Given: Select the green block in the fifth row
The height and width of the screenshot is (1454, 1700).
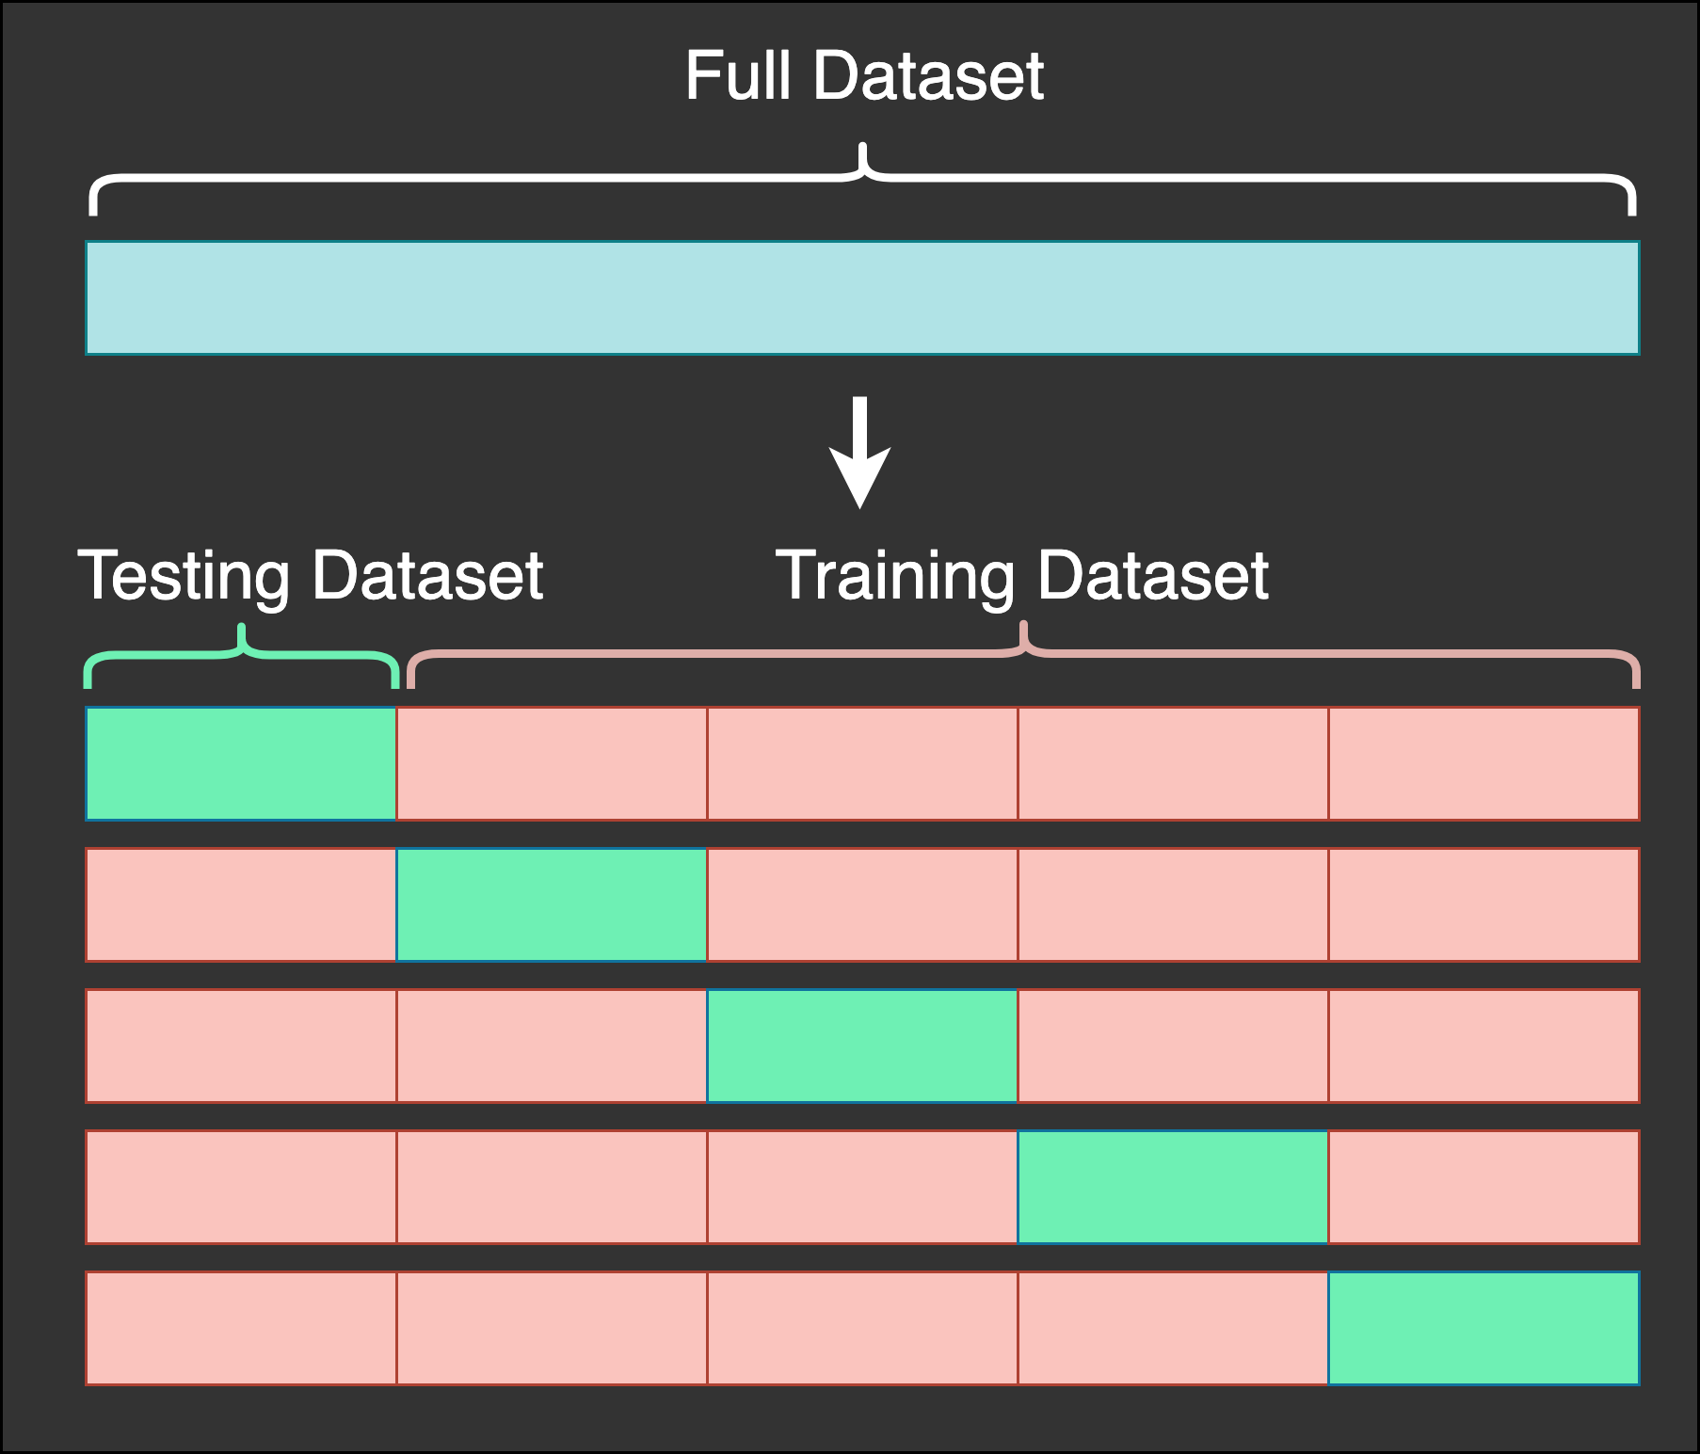Looking at the screenshot, I should 1483,1329.
